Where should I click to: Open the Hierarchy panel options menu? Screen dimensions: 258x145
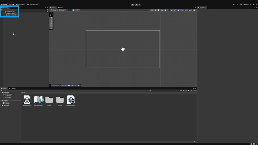click(x=47, y=8)
